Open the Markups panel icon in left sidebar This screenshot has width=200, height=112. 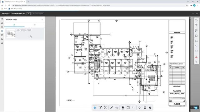click(x=2, y=19)
